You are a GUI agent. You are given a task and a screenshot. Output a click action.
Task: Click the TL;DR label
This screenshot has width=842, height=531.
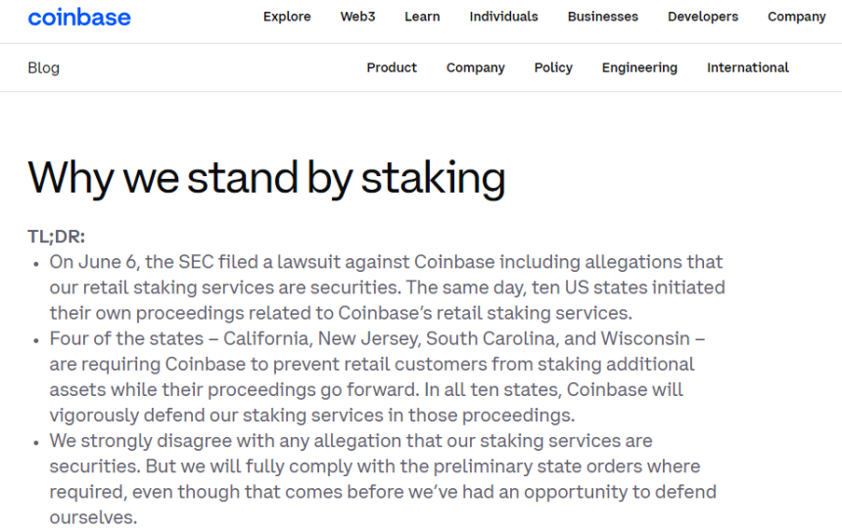pyautogui.click(x=56, y=237)
